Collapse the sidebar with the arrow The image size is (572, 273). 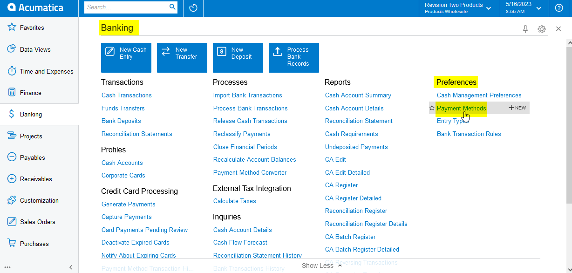pyautogui.click(x=71, y=267)
